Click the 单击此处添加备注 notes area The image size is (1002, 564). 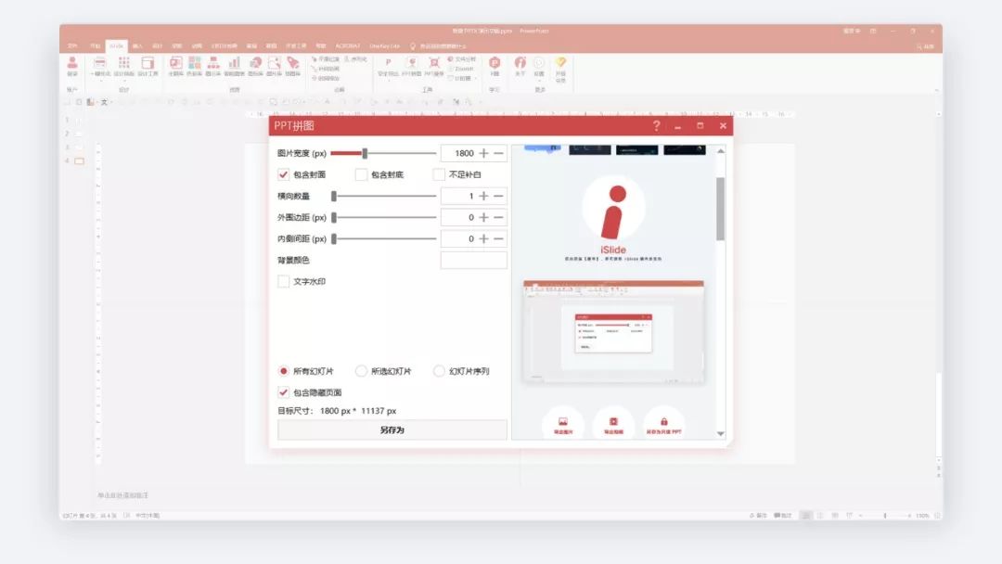pyautogui.click(x=122, y=495)
